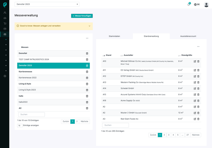
Task: Go to Nächste page of stands
Action: point(195,135)
